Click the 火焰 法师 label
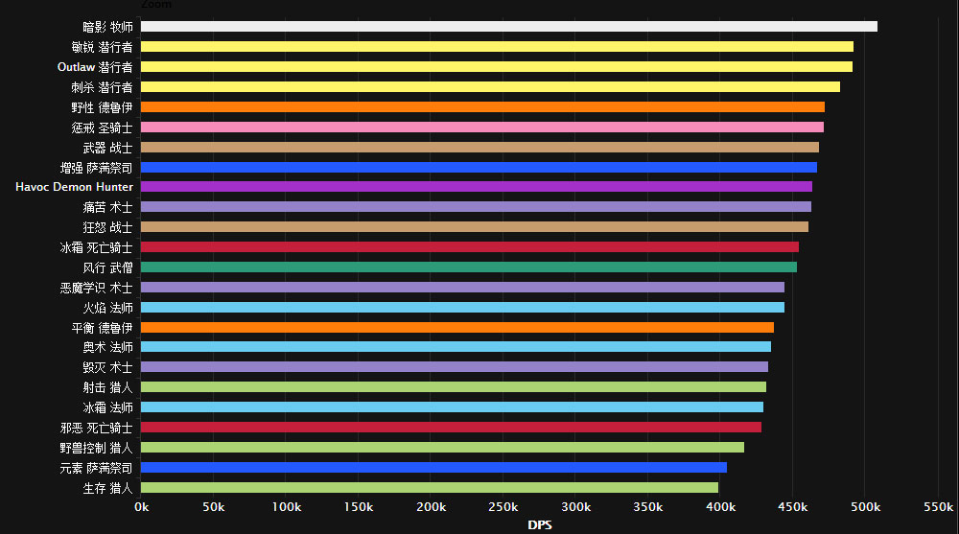Image resolution: width=959 pixels, height=534 pixels. (x=107, y=309)
